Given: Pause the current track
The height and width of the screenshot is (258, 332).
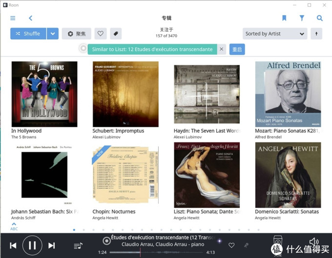Looking at the screenshot, I should (32, 245).
